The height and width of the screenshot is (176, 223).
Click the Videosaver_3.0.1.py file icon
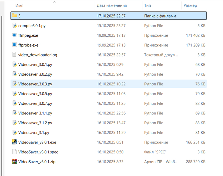point(14,64)
